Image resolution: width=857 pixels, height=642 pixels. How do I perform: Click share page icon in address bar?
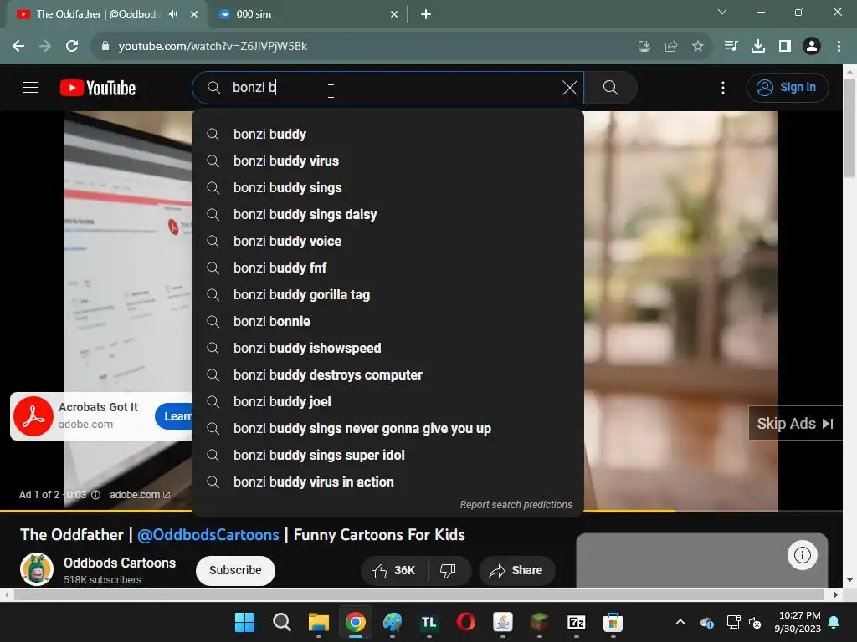point(671,47)
